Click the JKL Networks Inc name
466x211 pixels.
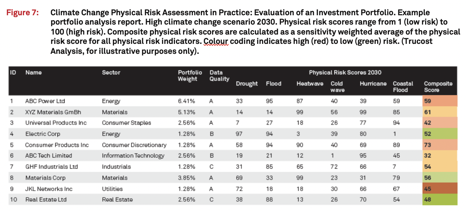[49, 189]
